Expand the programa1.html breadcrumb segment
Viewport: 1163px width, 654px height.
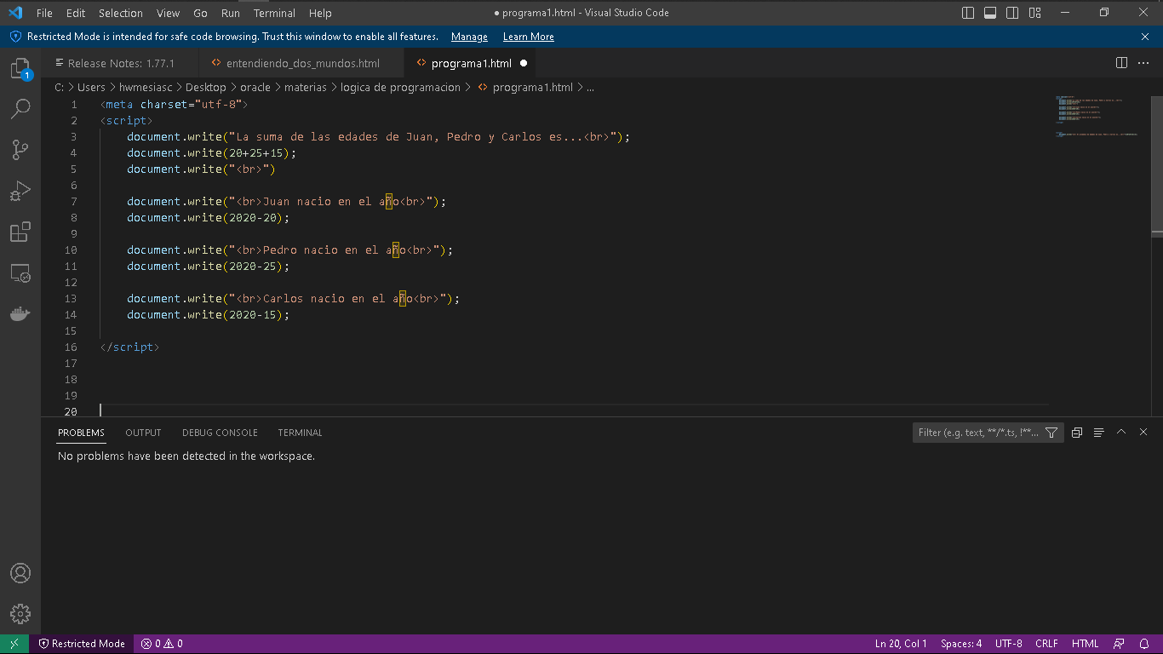tap(524, 87)
